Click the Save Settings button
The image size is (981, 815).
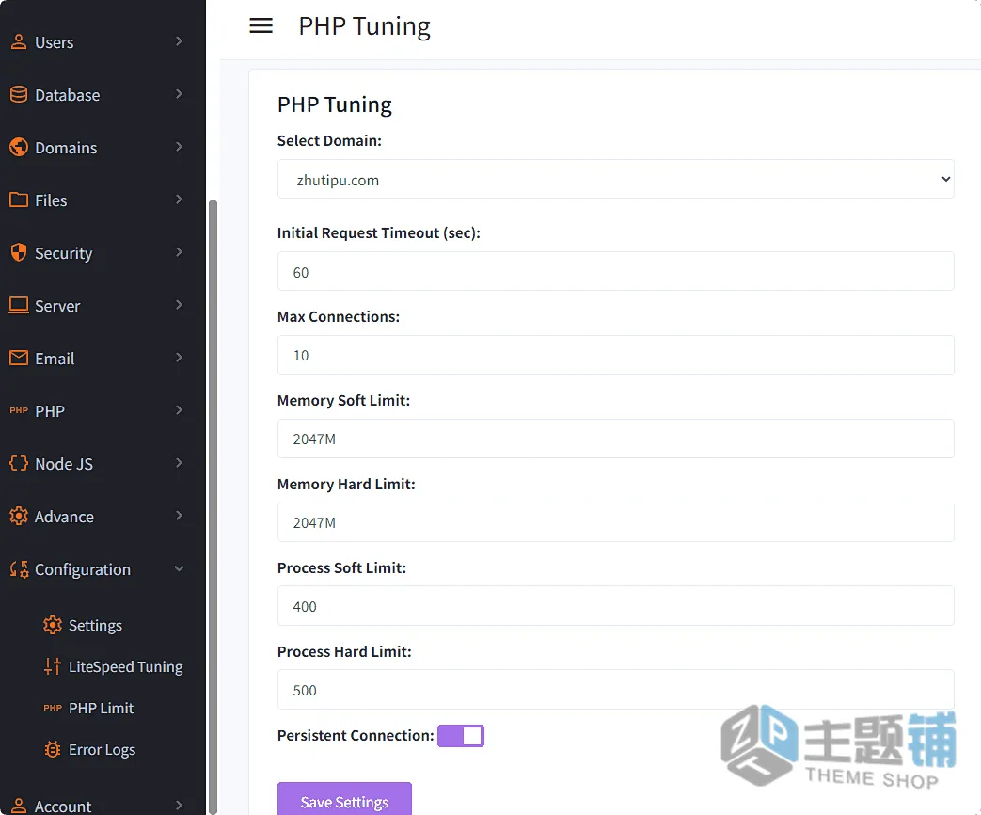click(x=345, y=800)
